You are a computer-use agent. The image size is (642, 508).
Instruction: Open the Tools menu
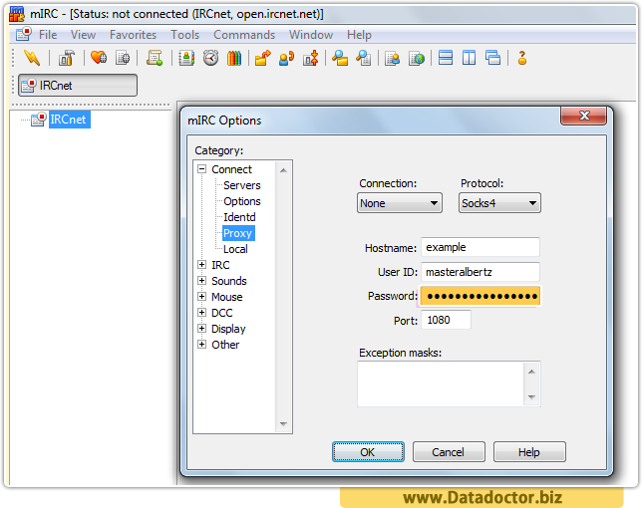[185, 35]
